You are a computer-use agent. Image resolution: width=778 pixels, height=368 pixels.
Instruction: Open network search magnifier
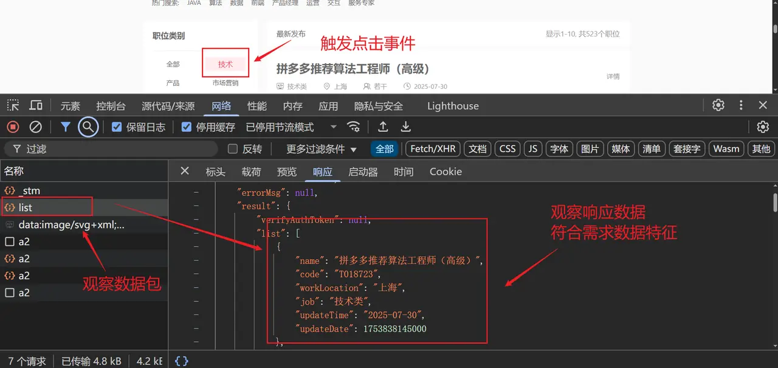click(x=88, y=127)
